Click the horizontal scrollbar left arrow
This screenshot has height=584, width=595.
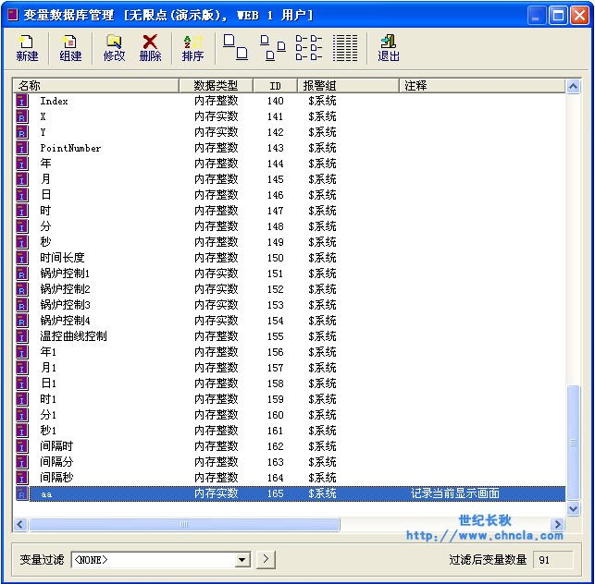[20, 525]
